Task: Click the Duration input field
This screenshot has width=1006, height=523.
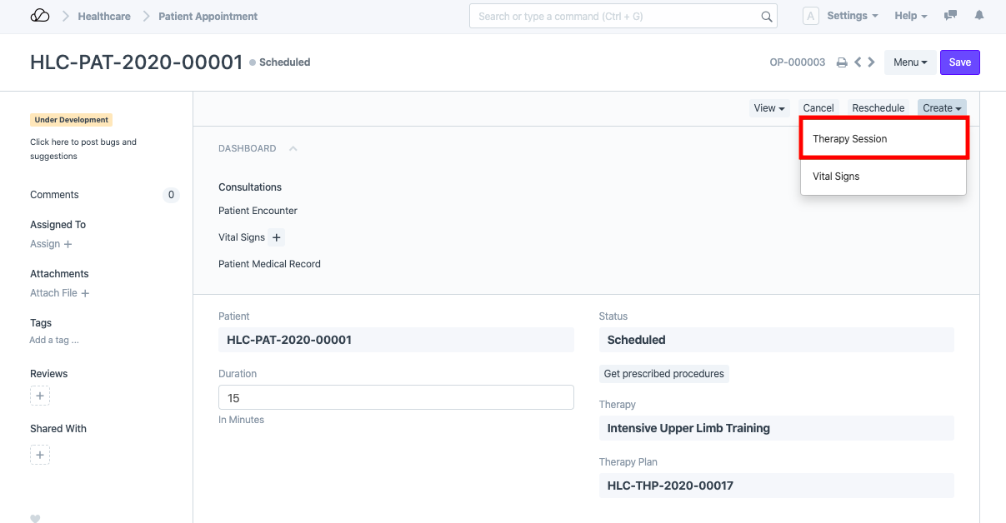Action: coord(396,398)
